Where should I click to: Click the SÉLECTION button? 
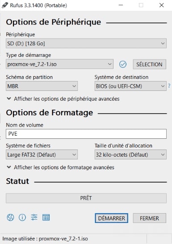point(150,64)
